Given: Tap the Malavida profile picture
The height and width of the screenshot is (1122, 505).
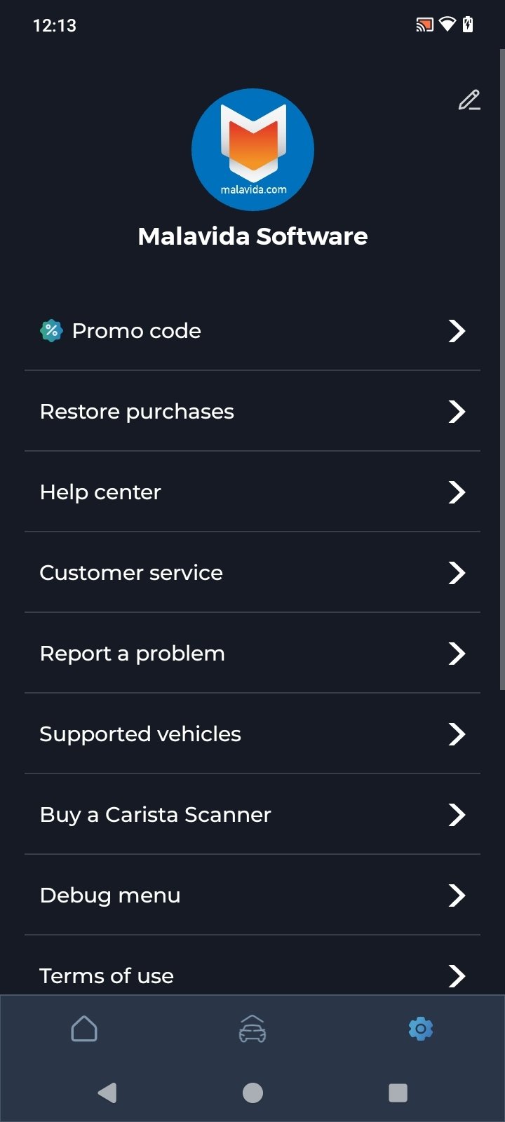Looking at the screenshot, I should [x=252, y=149].
